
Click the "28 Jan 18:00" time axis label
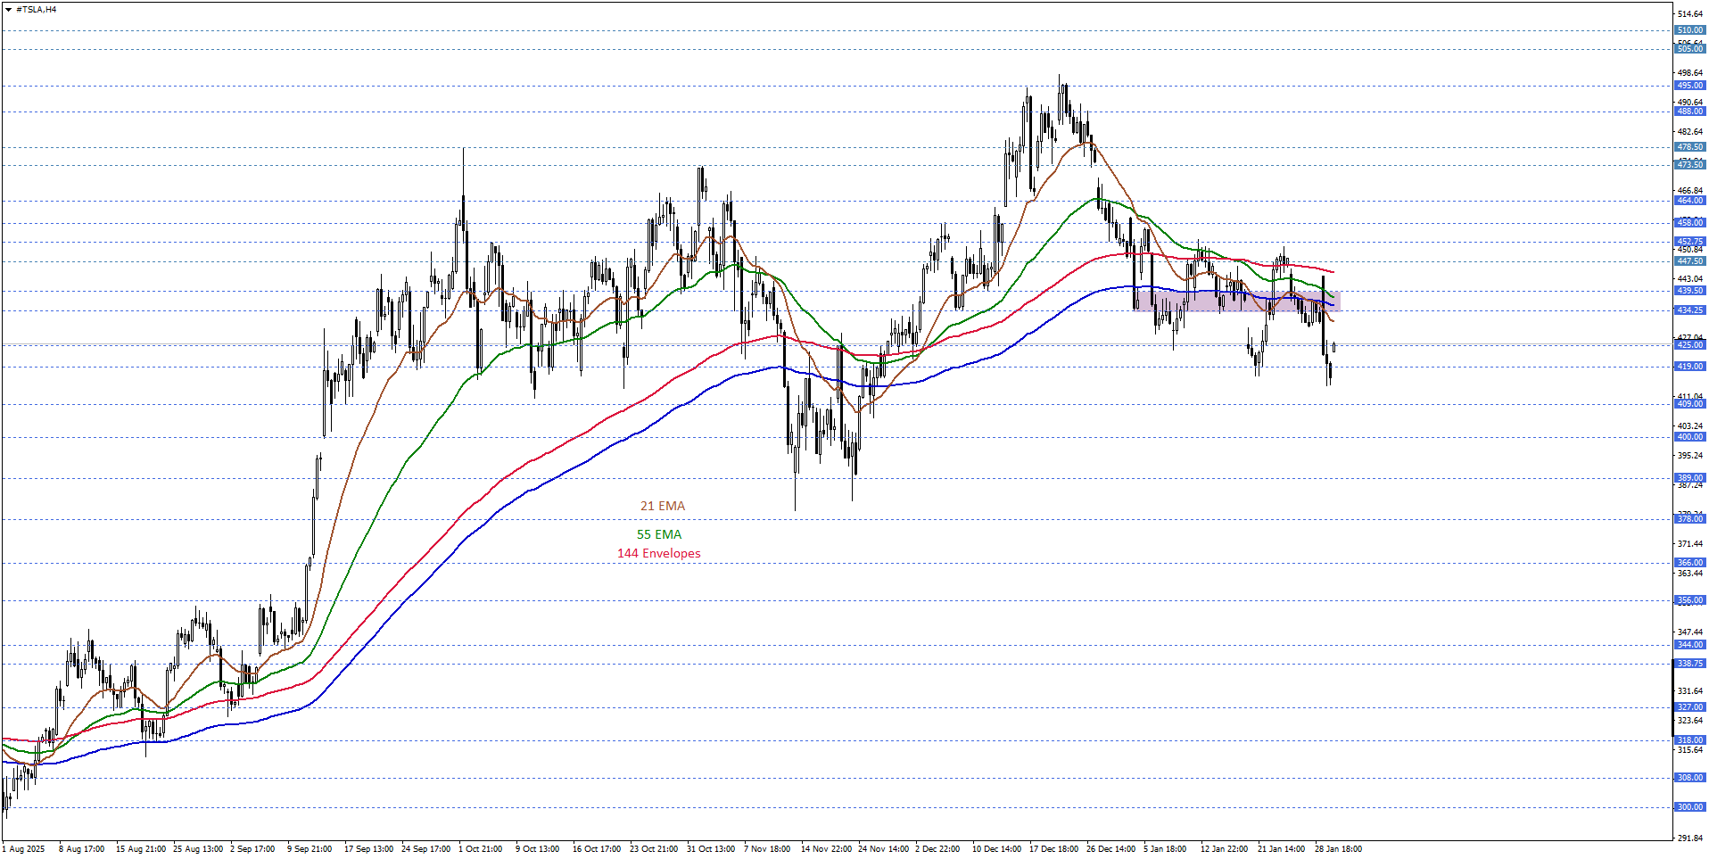1337,849
